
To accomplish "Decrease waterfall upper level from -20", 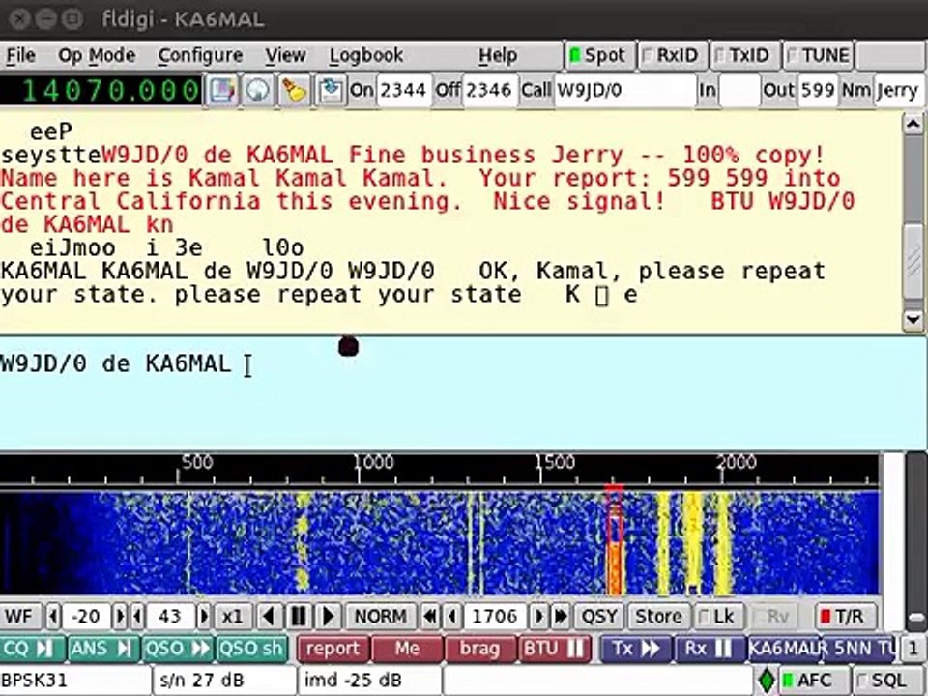I will 52,617.
